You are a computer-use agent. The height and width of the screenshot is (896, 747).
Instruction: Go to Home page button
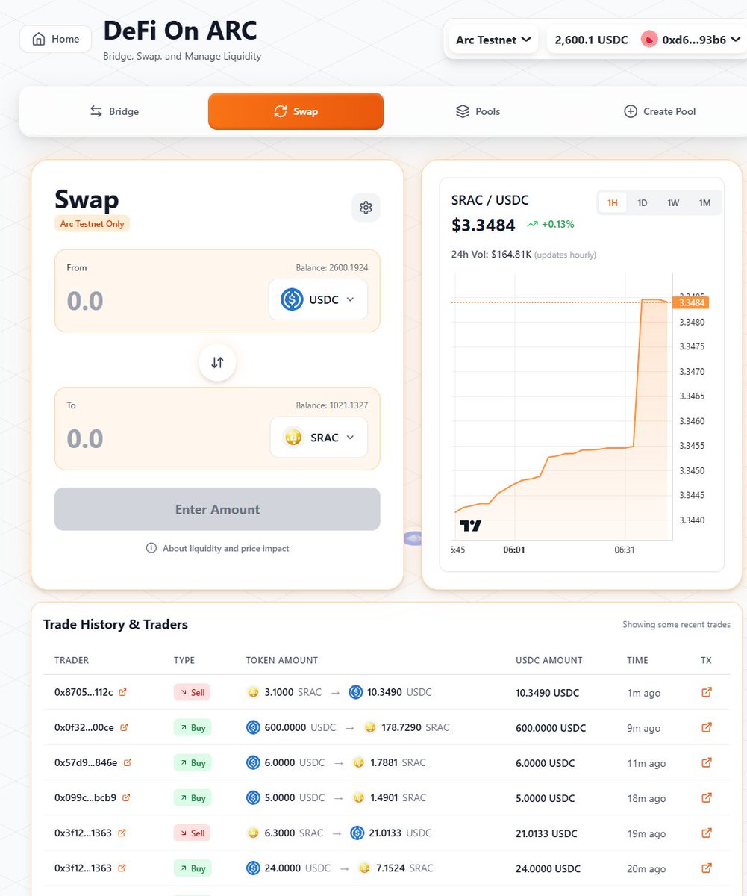tap(55, 39)
